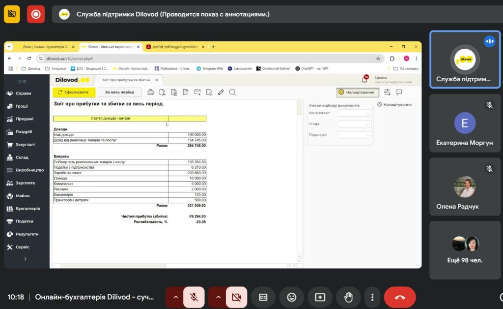Switch to the joinPdf browser tab
503x309 pixels.
175,47
